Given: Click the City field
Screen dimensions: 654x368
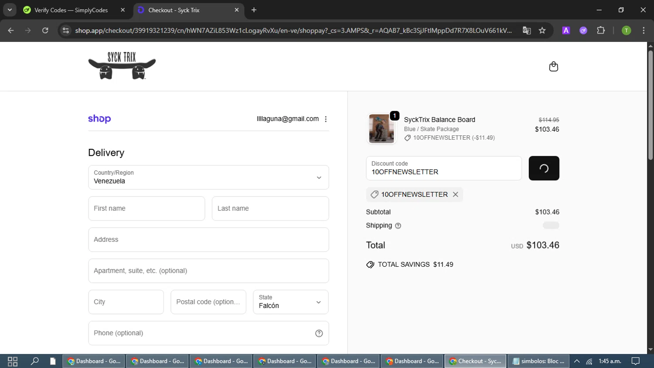Looking at the screenshot, I should [126, 302].
